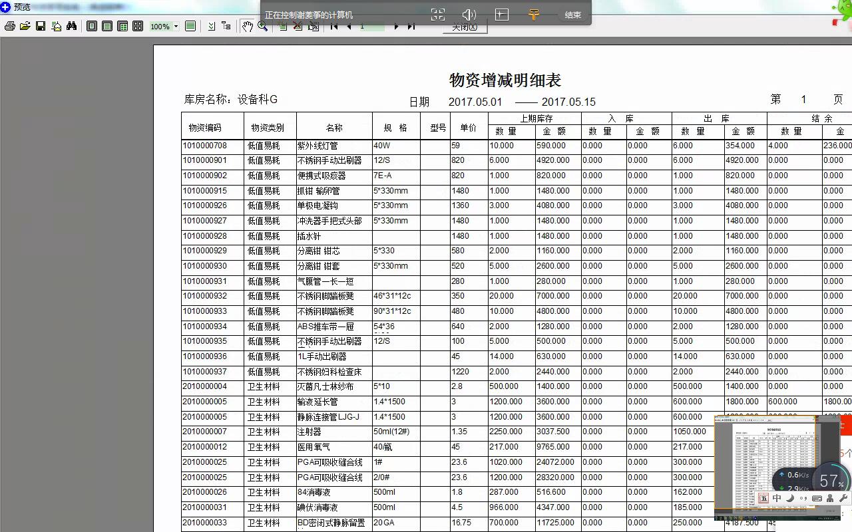The height and width of the screenshot is (532, 852).
Task: Click the fullscreen icon in remote control bar
Action: point(437,15)
